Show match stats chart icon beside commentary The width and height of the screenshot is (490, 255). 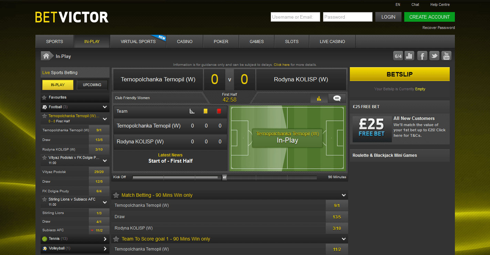pyautogui.click(x=319, y=99)
